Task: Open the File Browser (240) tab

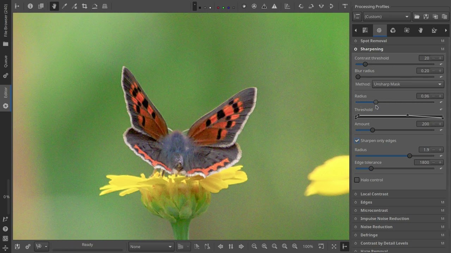Action: click(6, 21)
